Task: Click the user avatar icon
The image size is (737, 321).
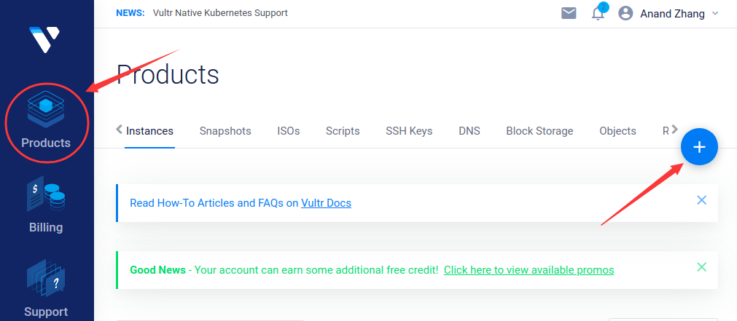Action: [x=625, y=13]
